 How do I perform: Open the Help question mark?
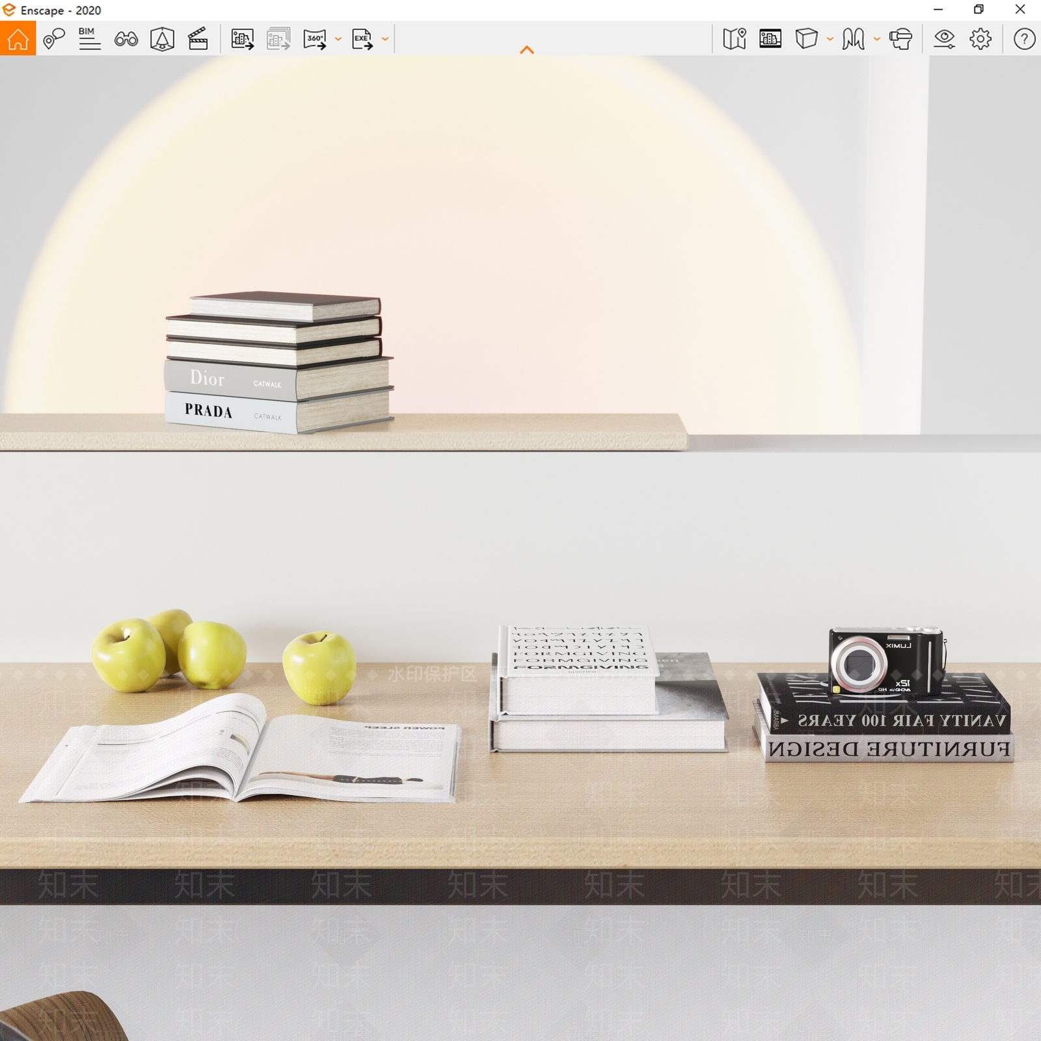click(1024, 39)
